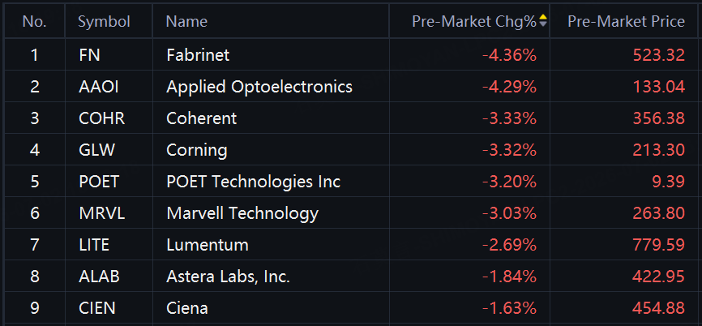Click Fabrinet company name

tap(198, 54)
